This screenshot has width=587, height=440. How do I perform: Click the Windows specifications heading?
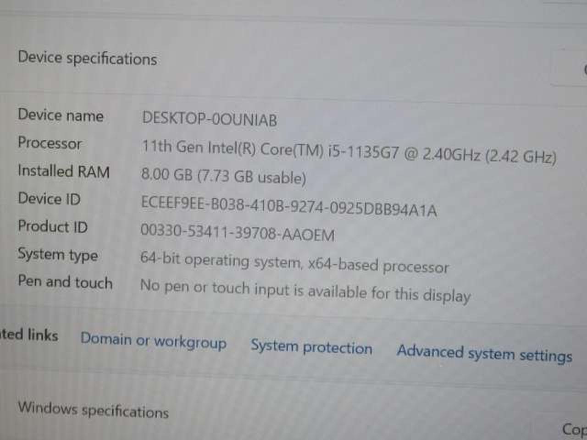(93, 409)
